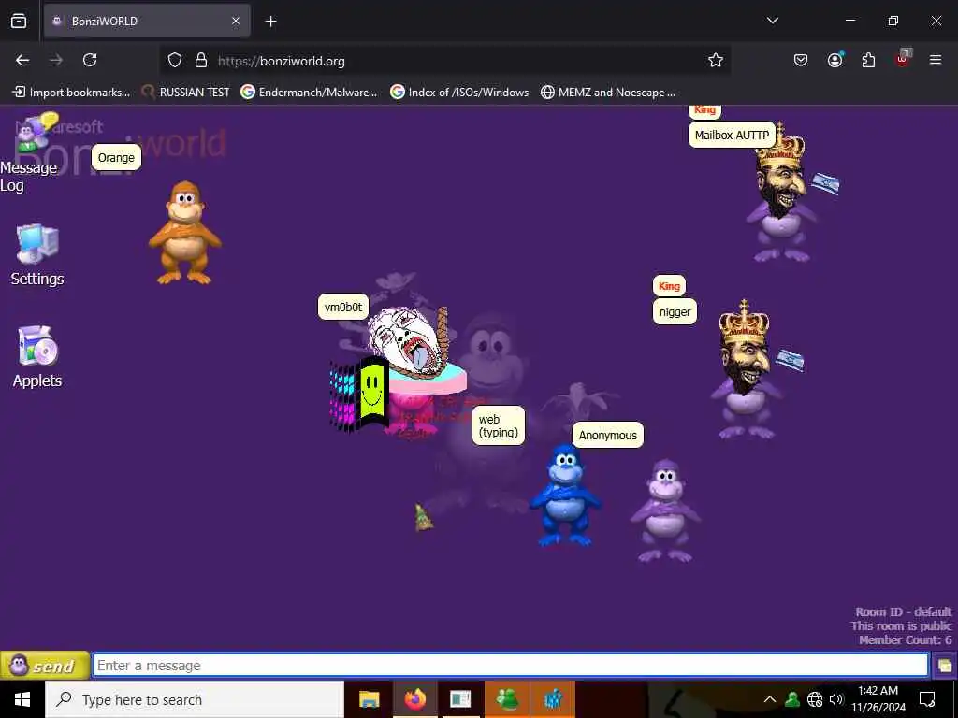Click the yellow send button
The width and height of the screenshot is (958, 718).
pyautogui.click(x=45, y=666)
